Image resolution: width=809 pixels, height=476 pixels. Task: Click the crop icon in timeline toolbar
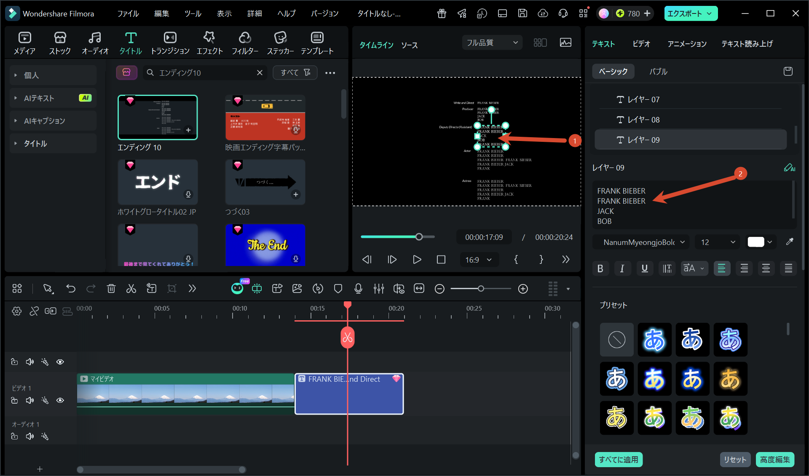point(171,289)
